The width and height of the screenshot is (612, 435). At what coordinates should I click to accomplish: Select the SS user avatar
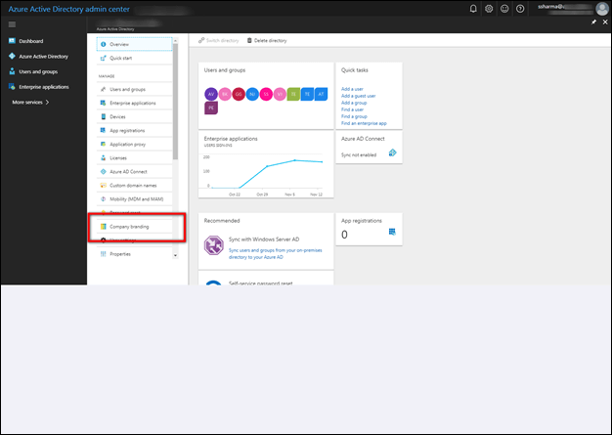tap(266, 94)
